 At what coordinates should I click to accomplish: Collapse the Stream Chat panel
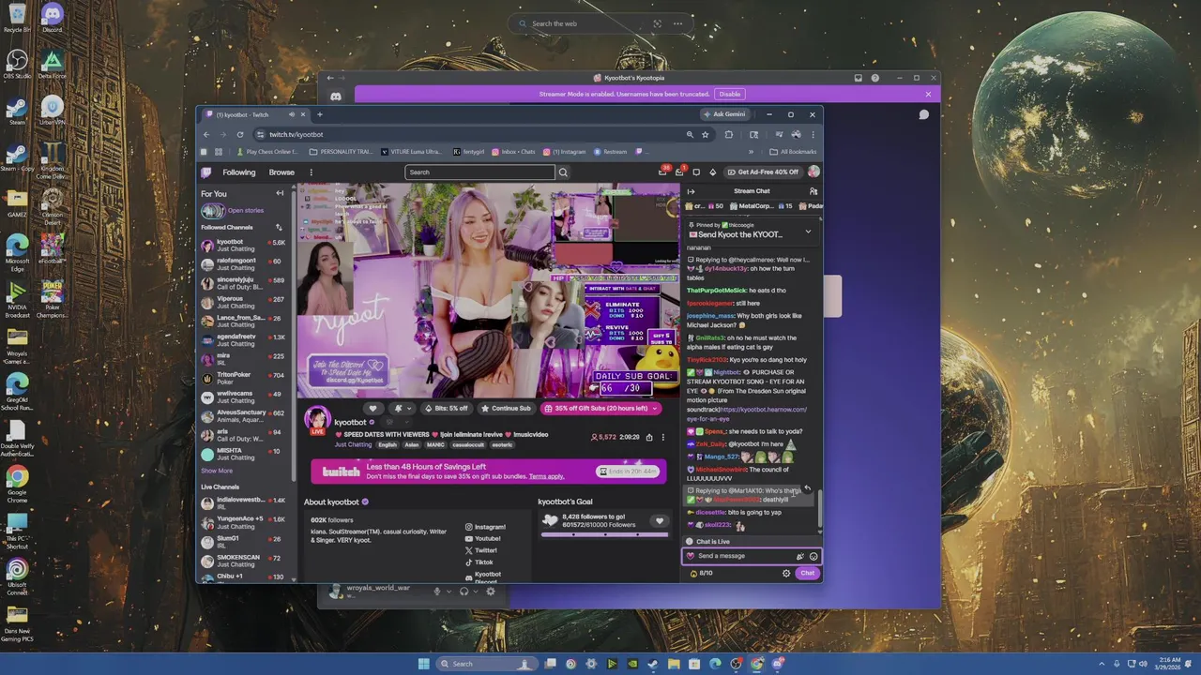(692, 191)
